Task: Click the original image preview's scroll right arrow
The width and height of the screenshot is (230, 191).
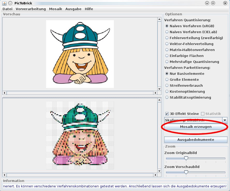Action: (155, 93)
